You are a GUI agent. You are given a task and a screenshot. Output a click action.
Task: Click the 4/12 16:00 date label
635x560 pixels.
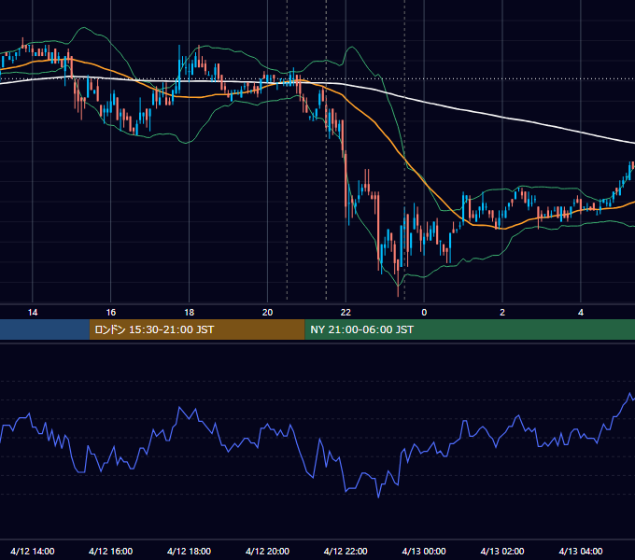pos(110,551)
